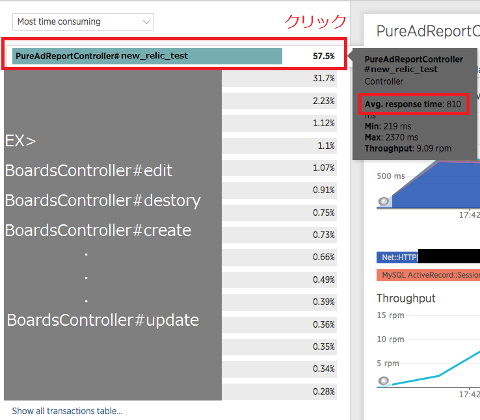Click the transaction row with 0.66%

pos(280,257)
